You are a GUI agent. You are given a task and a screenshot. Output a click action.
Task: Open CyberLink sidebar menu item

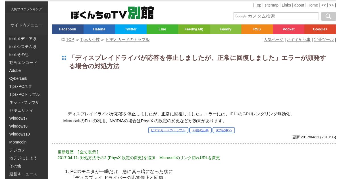pos(26,78)
